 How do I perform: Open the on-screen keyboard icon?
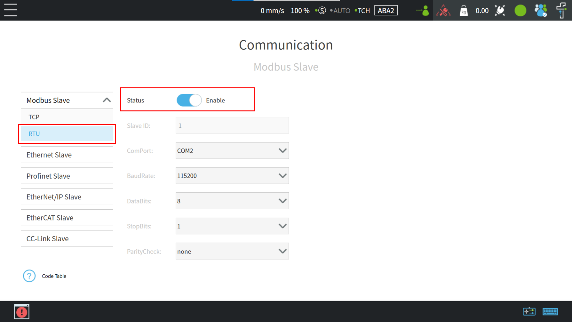point(550,311)
